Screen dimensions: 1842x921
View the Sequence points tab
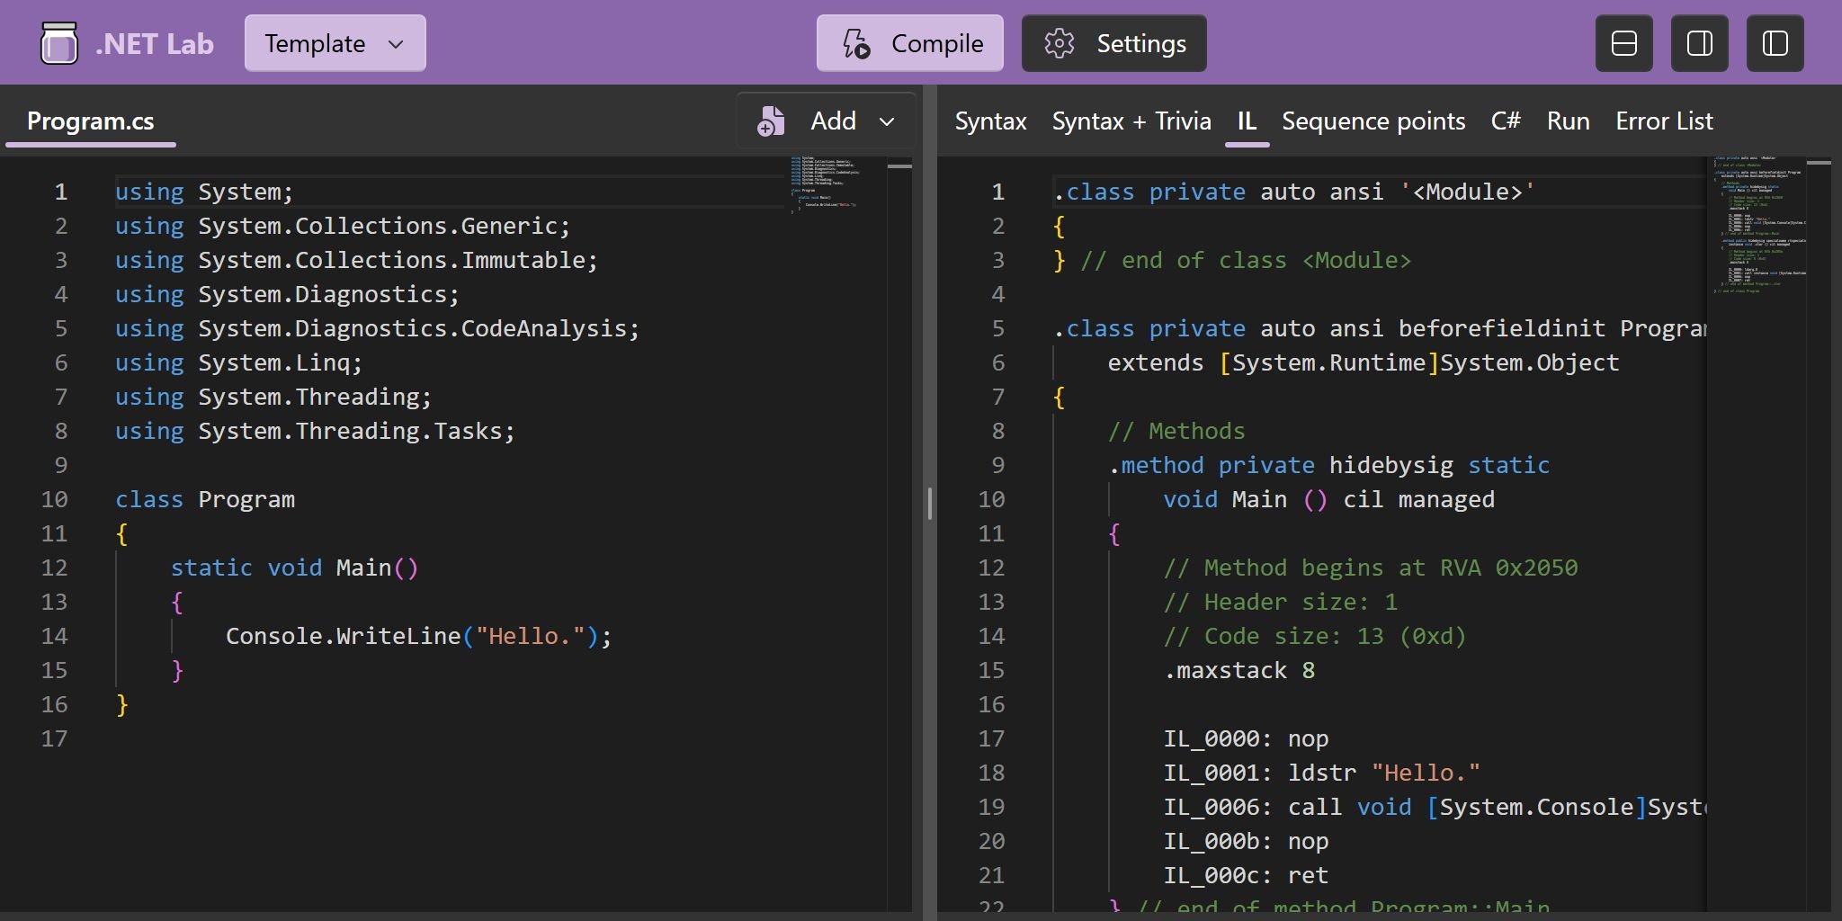pos(1373,121)
